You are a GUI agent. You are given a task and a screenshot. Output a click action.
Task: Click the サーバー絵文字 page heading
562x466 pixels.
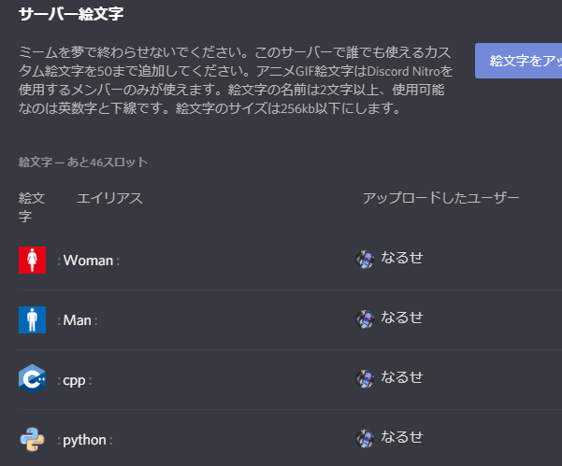click(x=71, y=14)
